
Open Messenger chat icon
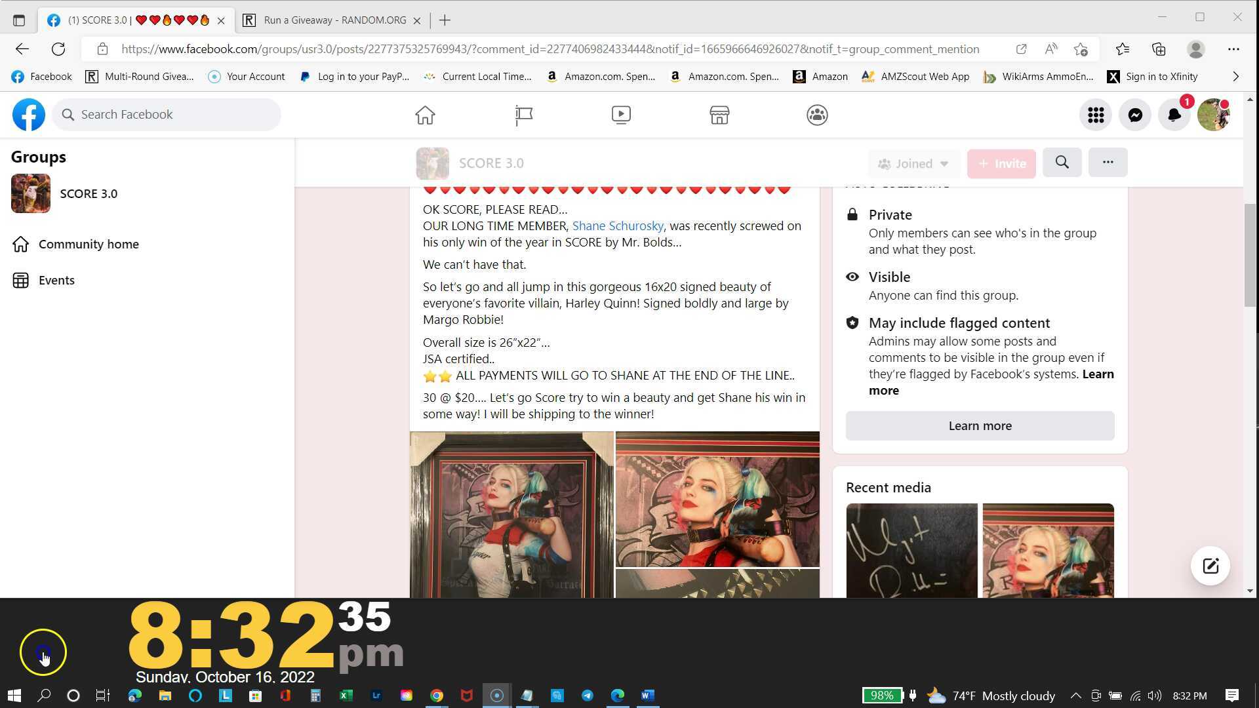(1135, 115)
